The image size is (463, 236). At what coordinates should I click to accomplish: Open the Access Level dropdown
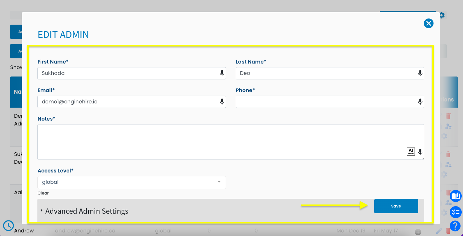(218, 183)
